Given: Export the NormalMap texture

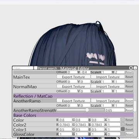Looking at the screenshot, I should click(73, 86).
